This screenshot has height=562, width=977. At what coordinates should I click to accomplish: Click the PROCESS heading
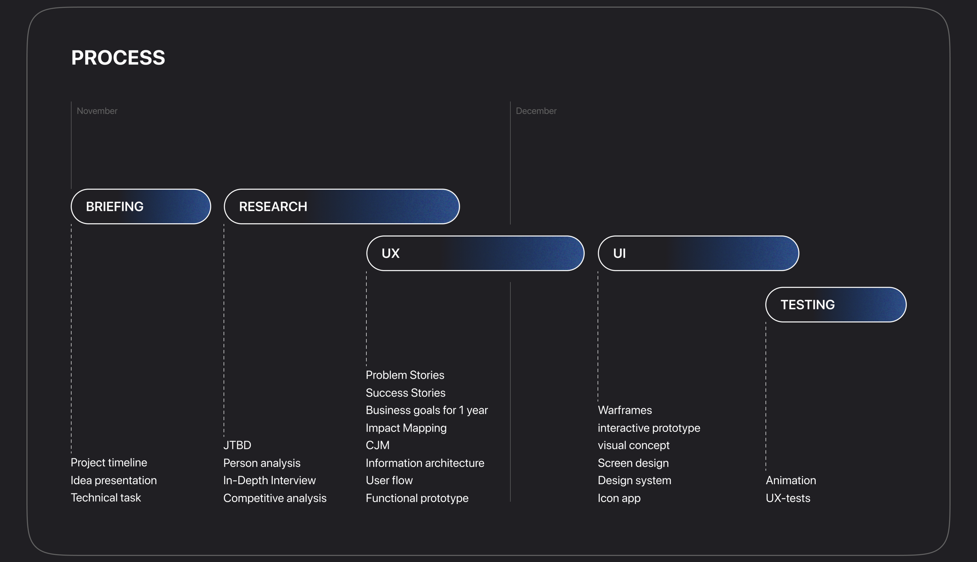pyautogui.click(x=118, y=58)
